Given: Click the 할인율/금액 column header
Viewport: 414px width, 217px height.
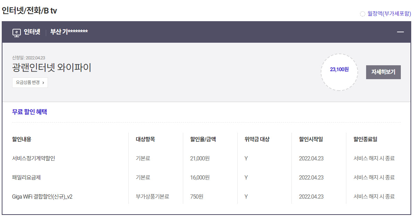Looking at the screenshot, I should [203, 139].
